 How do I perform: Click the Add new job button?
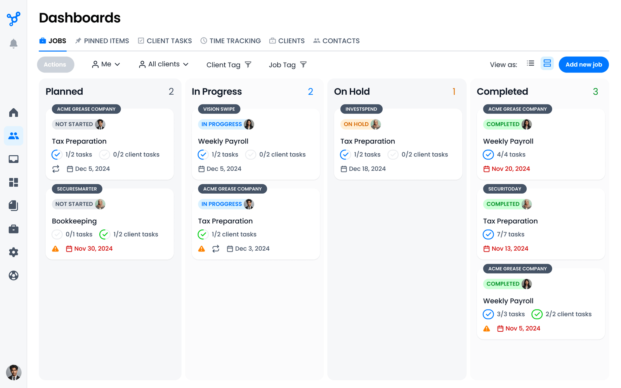pyautogui.click(x=583, y=64)
